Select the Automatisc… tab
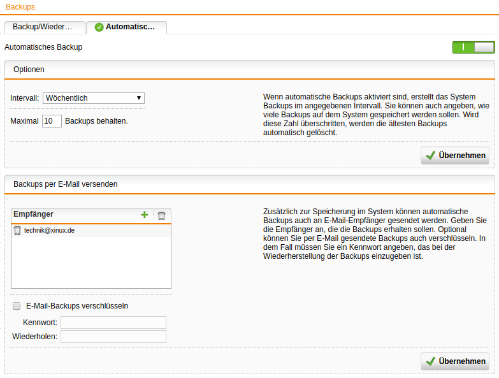Viewport: 499px width, 378px height. (126, 27)
